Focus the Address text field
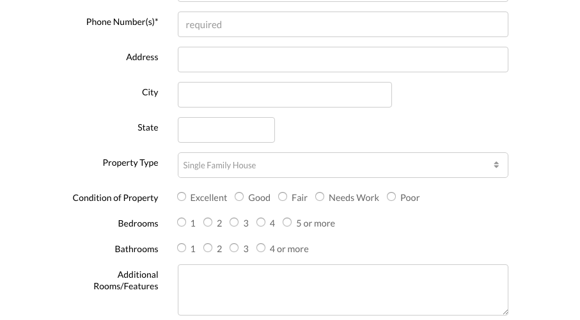This screenshot has height=320, width=580. click(343, 60)
